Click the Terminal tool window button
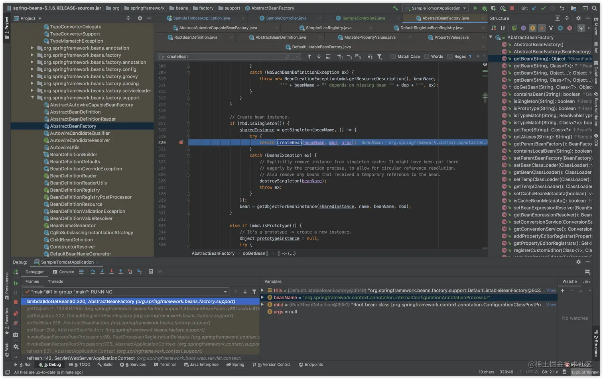 164,365
